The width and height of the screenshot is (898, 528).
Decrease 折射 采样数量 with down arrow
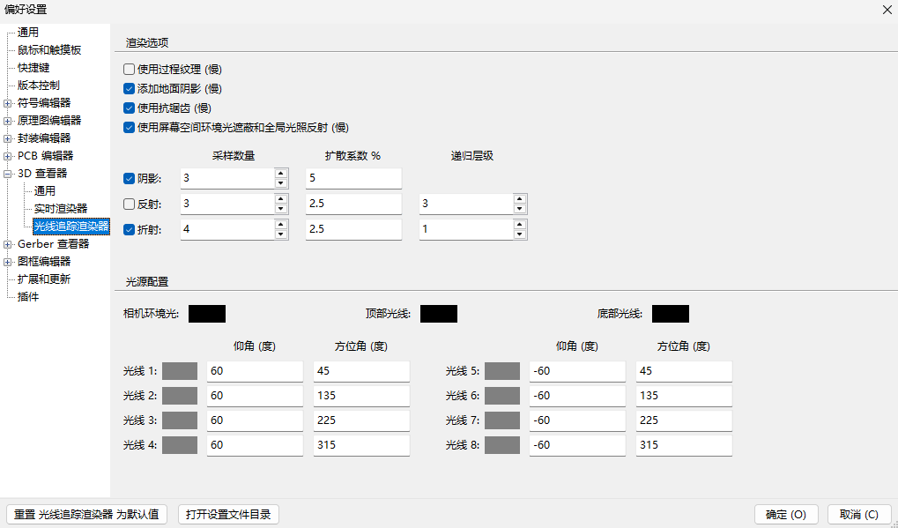tap(280, 234)
